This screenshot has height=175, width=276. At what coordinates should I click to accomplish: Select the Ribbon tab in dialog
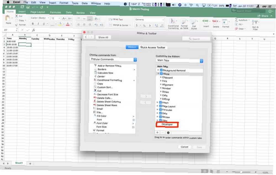[x=132, y=47]
